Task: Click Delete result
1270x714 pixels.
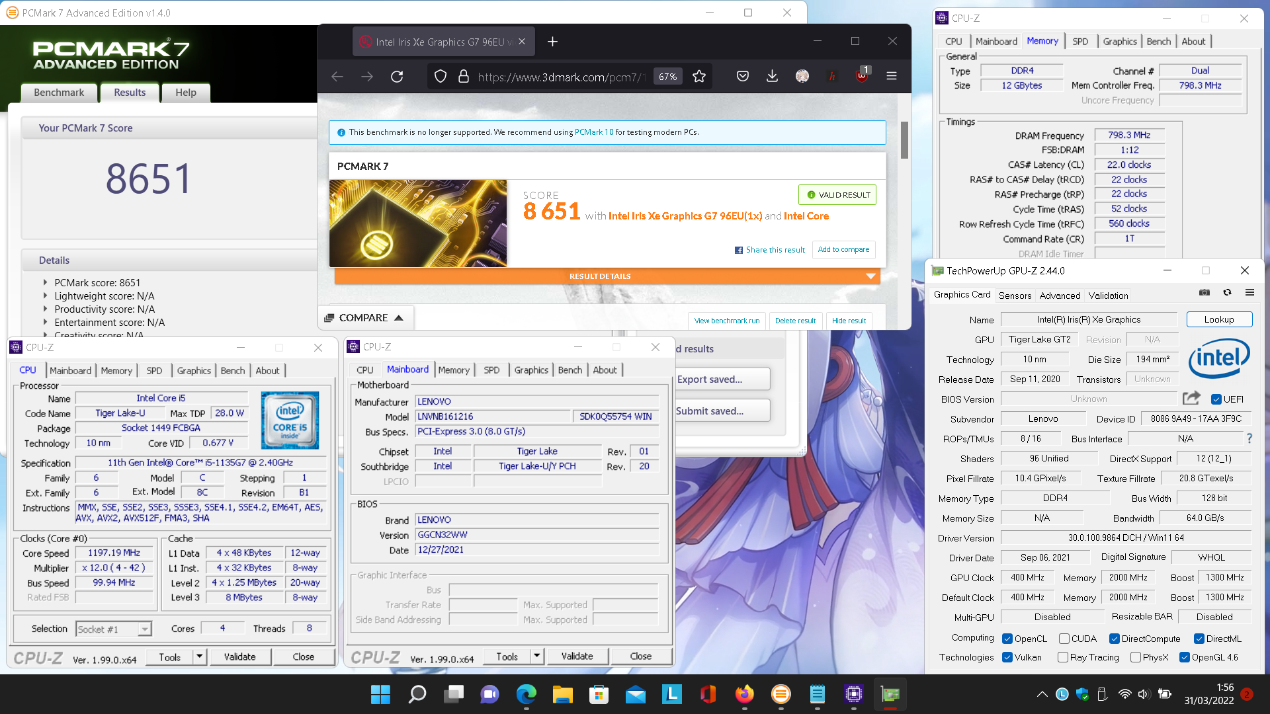Action: [795, 321]
